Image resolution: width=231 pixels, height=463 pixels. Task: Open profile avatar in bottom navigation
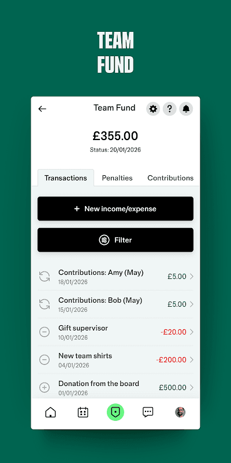point(180,412)
